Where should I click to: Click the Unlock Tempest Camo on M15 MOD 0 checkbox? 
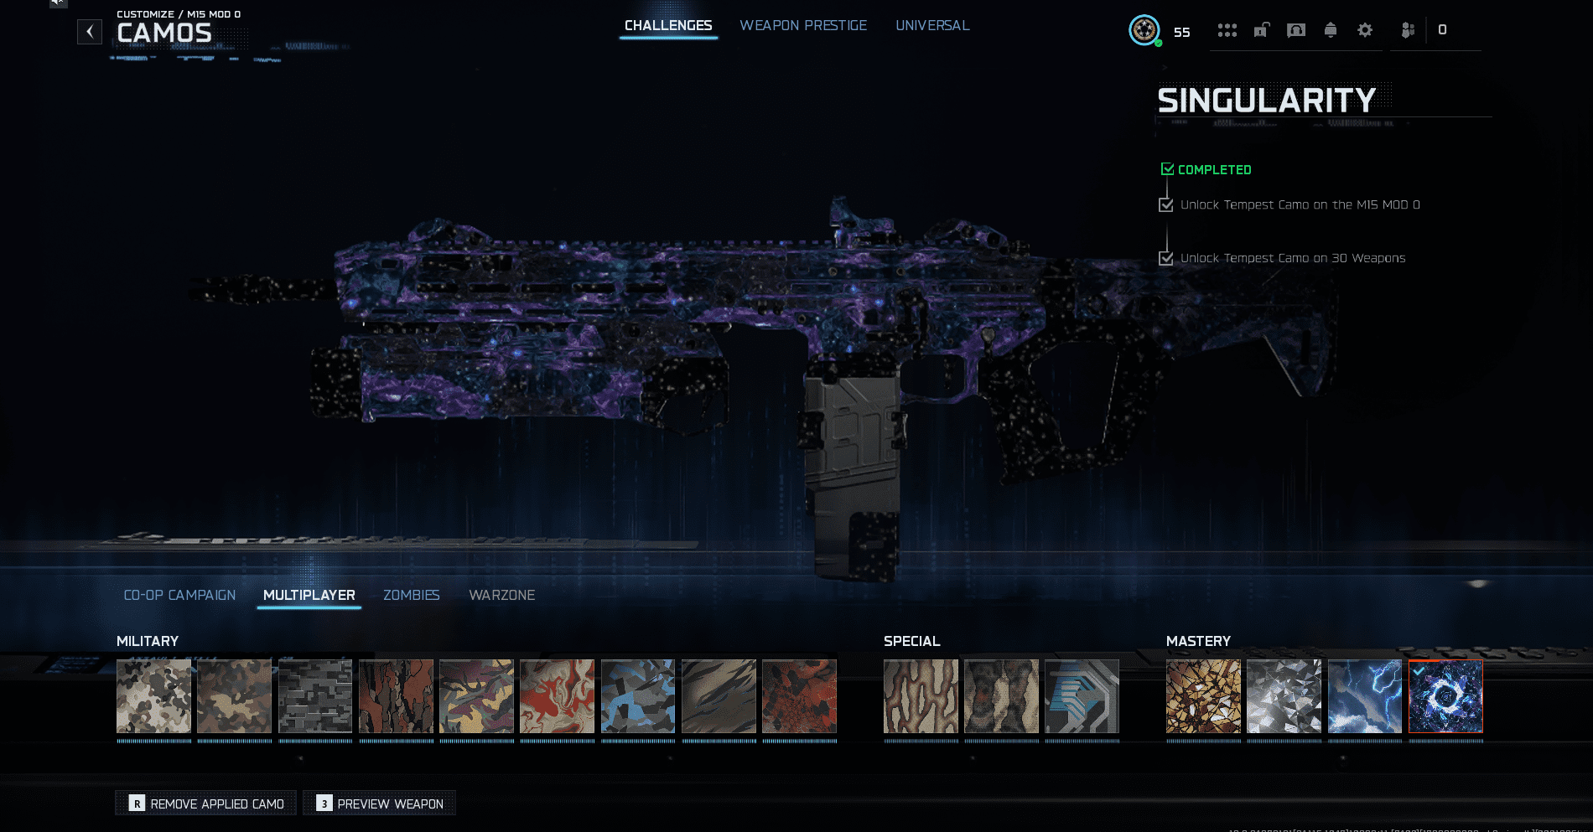(x=1165, y=205)
